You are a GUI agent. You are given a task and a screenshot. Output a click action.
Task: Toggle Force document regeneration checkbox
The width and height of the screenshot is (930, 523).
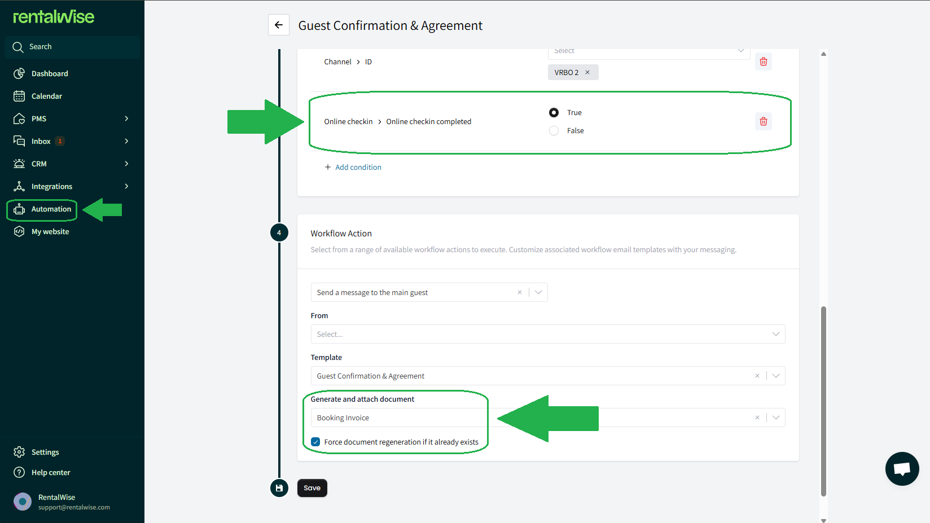(315, 442)
